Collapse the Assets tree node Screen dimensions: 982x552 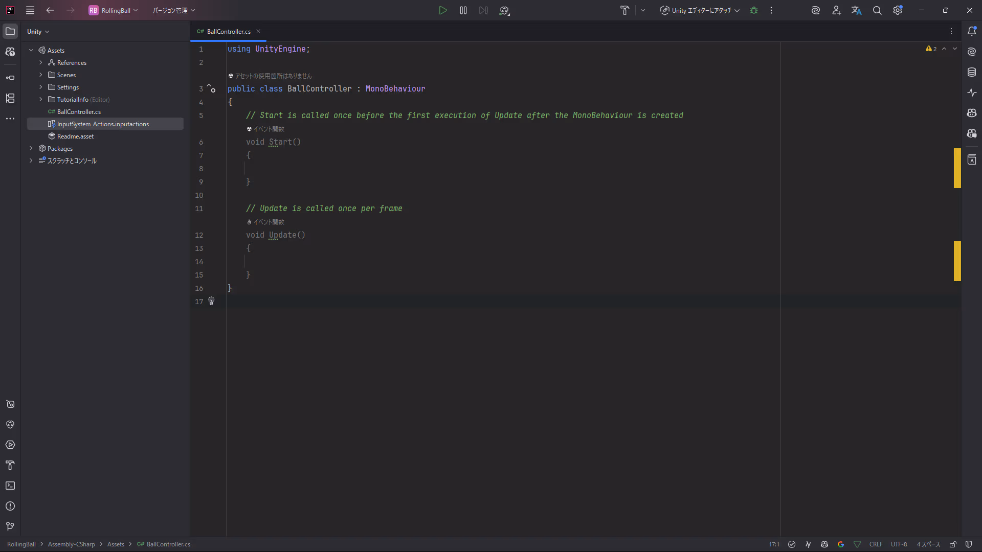click(31, 50)
